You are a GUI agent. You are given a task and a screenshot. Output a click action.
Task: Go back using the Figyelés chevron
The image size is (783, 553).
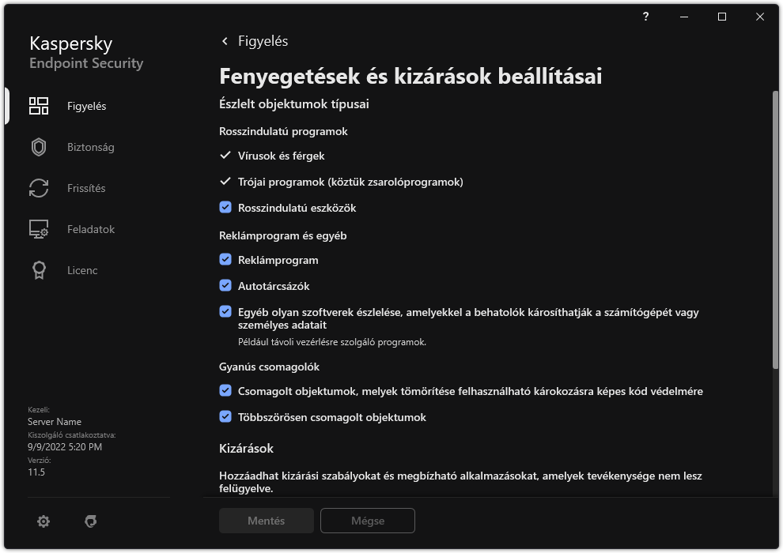pyautogui.click(x=225, y=41)
